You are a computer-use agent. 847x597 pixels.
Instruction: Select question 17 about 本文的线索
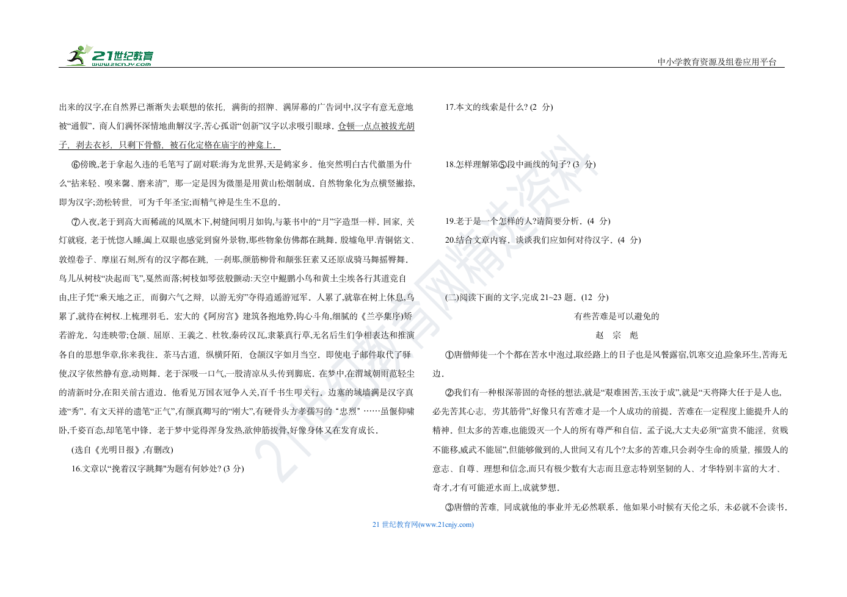[x=499, y=107]
